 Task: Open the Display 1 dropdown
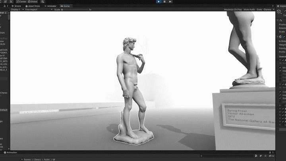[x=17, y=10]
